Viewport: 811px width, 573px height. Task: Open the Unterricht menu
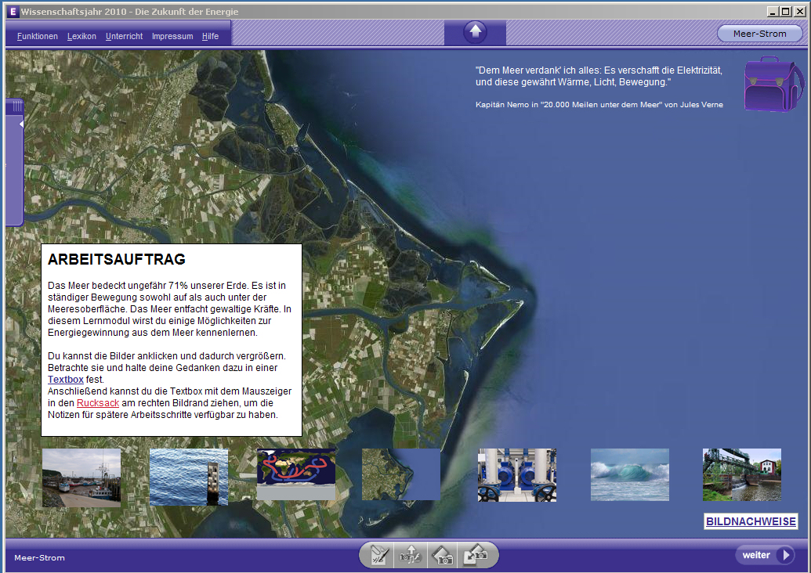(124, 36)
